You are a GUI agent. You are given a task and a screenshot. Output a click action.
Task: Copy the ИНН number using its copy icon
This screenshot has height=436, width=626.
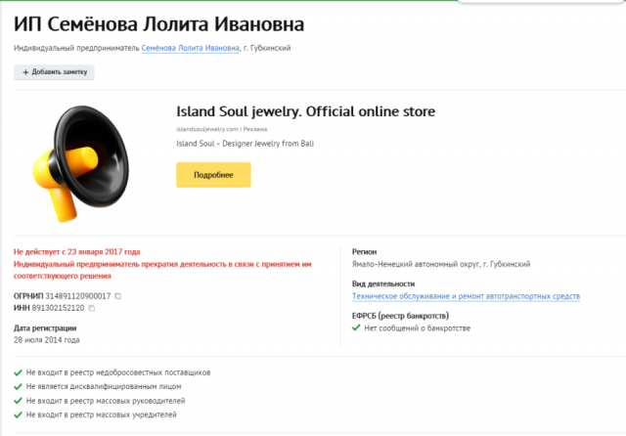[x=92, y=309]
